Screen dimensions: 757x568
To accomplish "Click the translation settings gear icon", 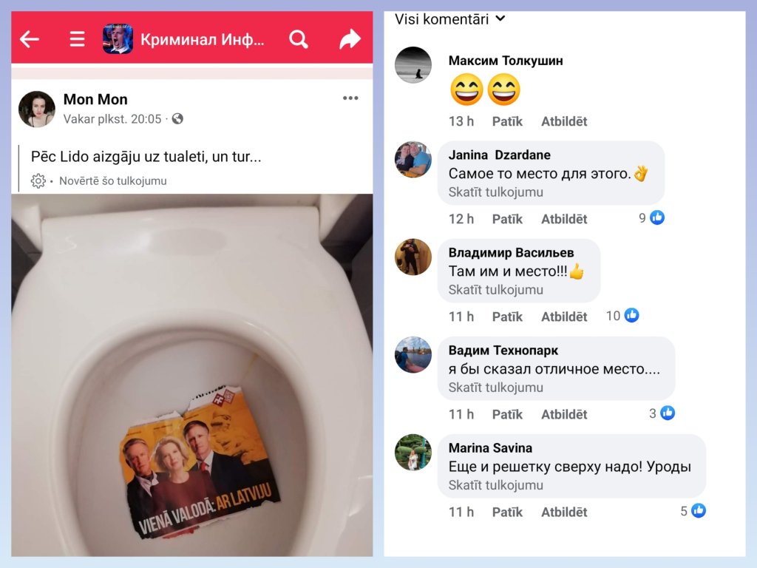I will (38, 180).
